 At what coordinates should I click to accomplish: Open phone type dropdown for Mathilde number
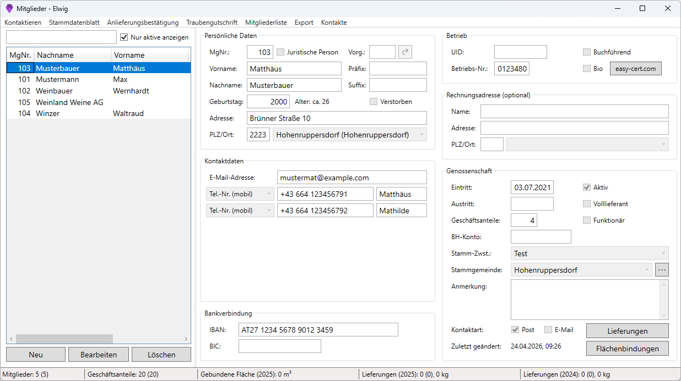240,211
